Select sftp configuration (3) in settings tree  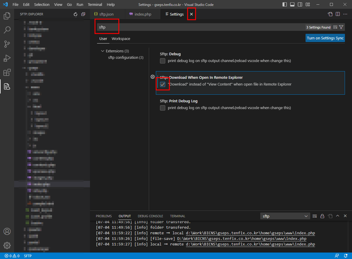pos(126,57)
